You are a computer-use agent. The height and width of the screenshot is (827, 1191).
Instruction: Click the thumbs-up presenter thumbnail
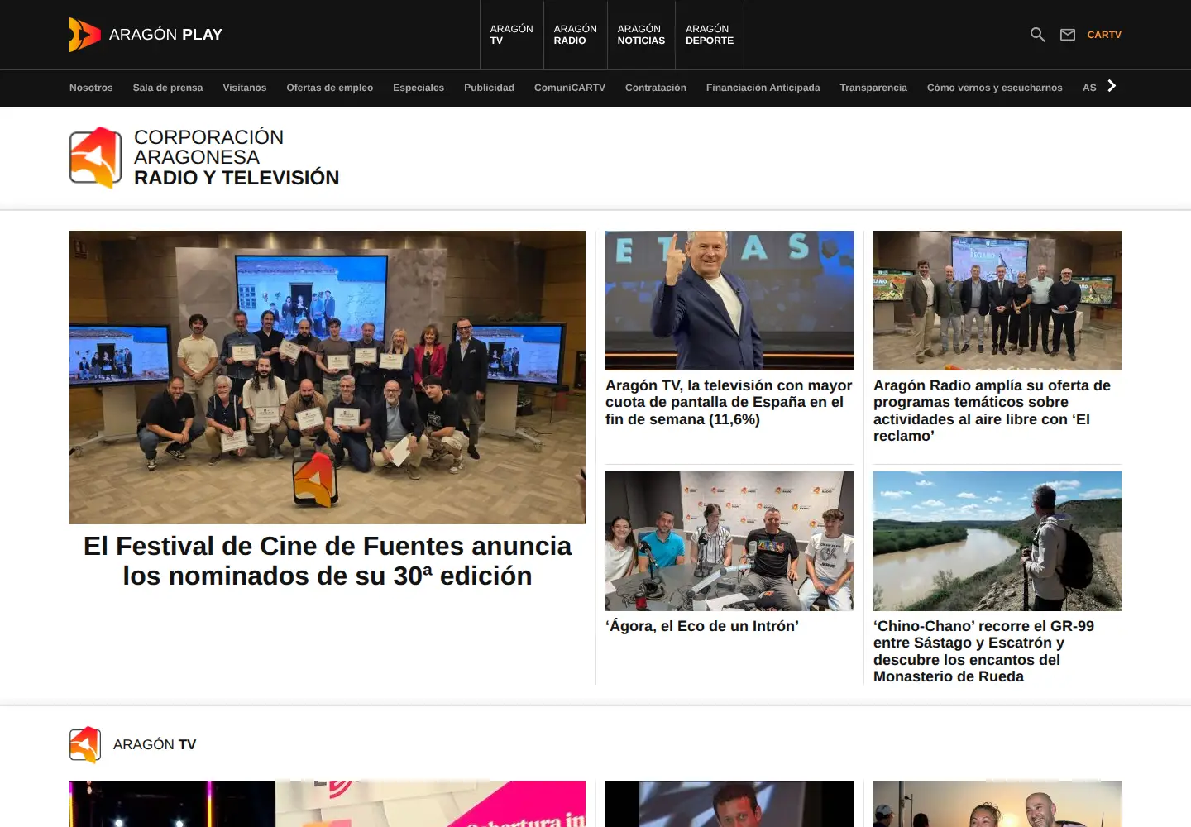(729, 300)
